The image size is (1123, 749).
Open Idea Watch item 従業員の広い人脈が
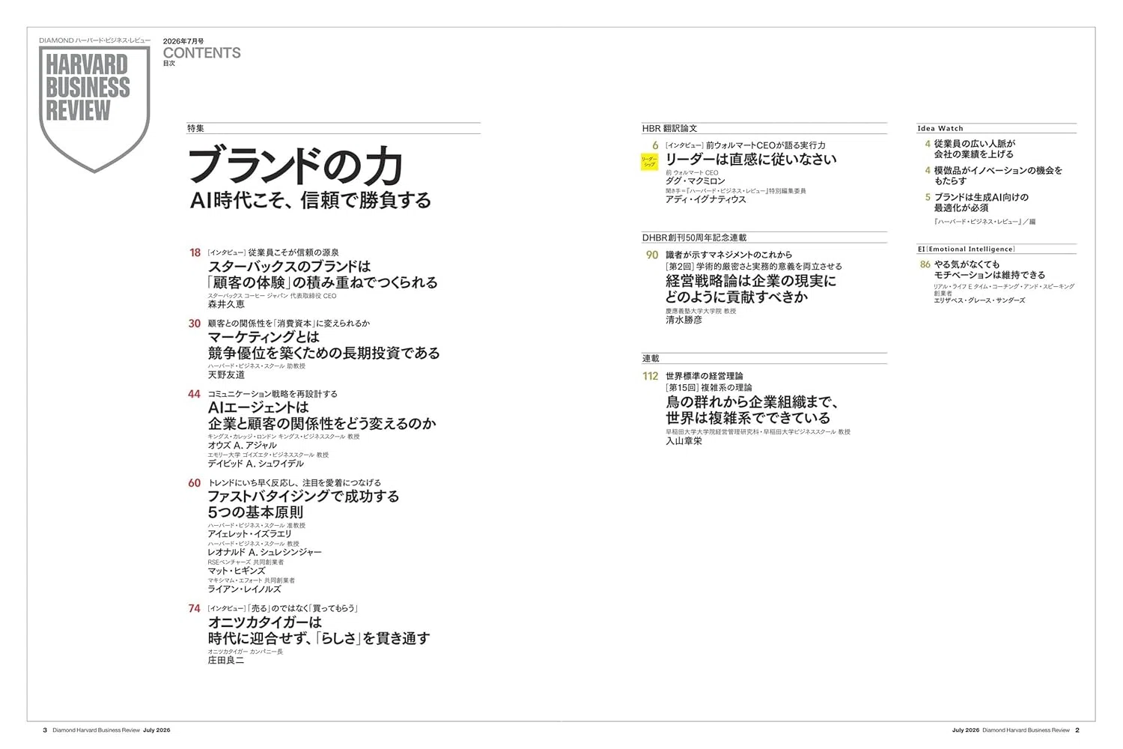975,143
